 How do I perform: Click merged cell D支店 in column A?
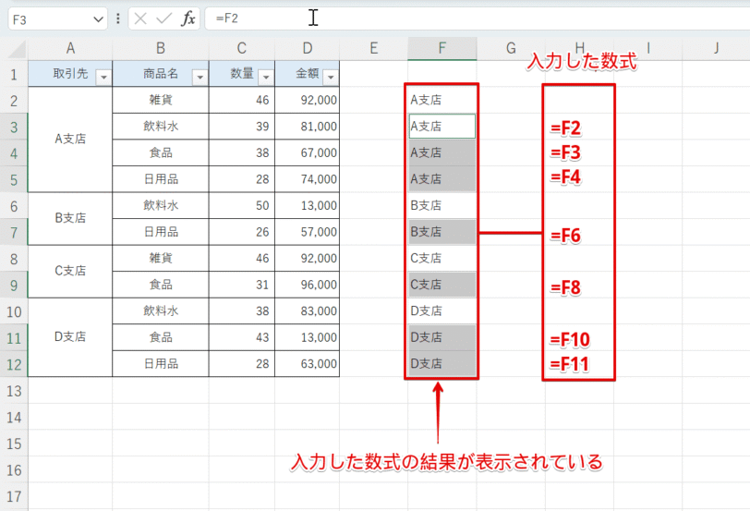(70, 337)
